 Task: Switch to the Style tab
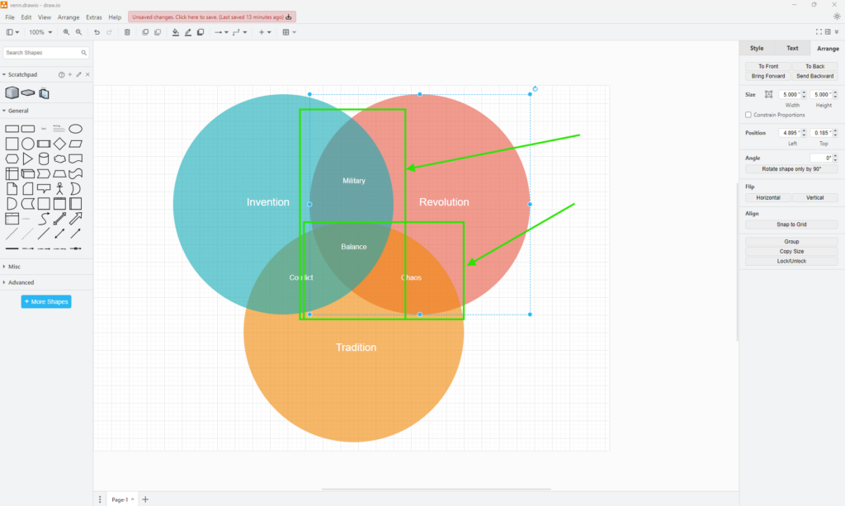click(x=757, y=48)
